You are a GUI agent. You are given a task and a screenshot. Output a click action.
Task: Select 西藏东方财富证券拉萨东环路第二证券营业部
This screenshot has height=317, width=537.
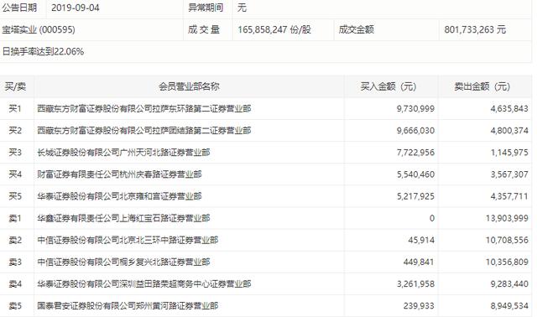coord(144,108)
